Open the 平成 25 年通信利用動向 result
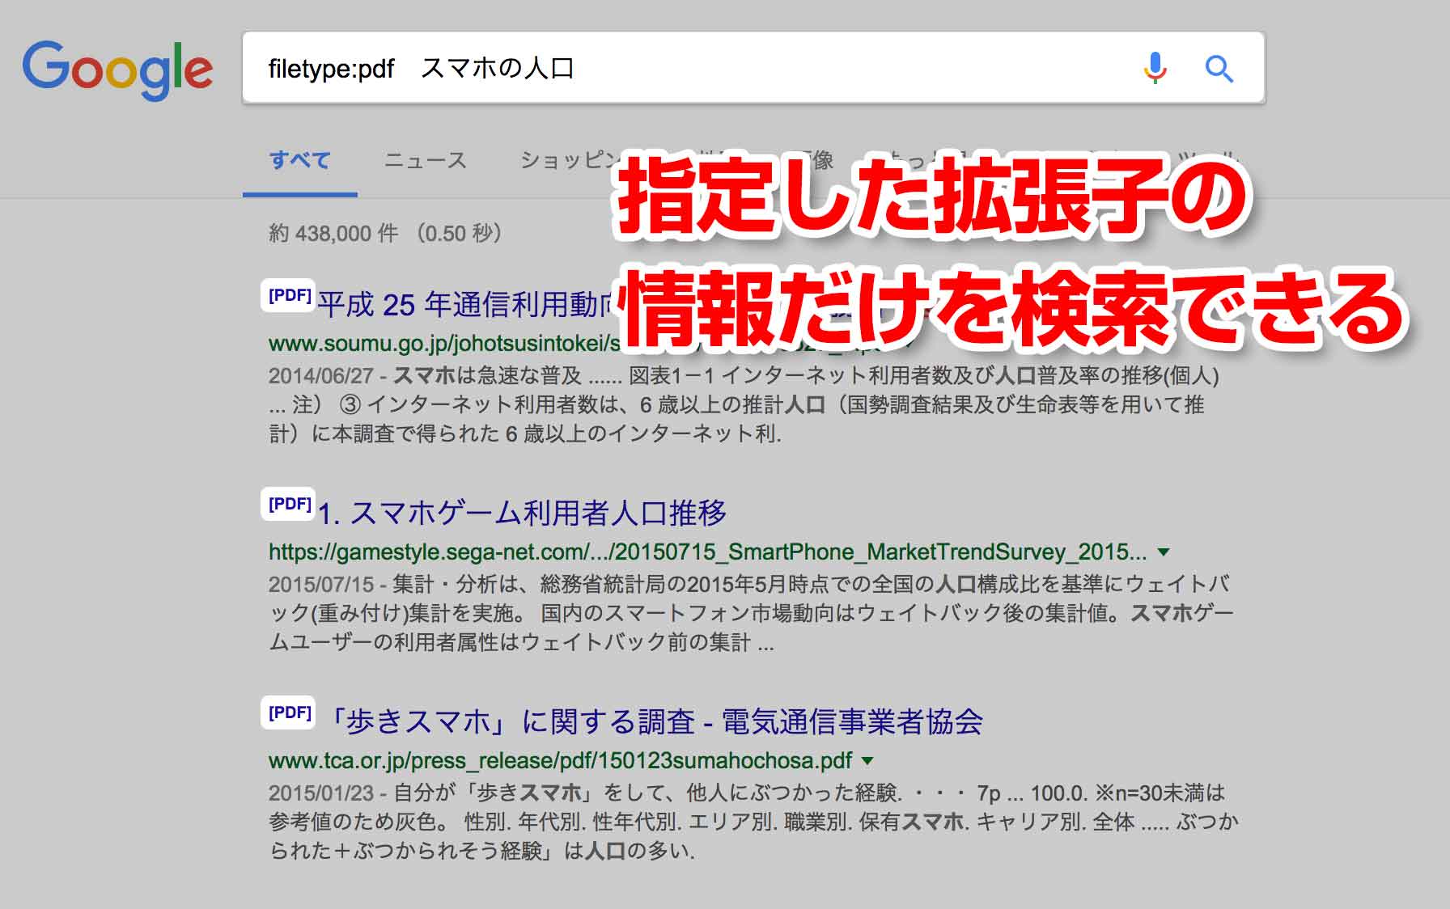1450x909 pixels. (x=468, y=305)
